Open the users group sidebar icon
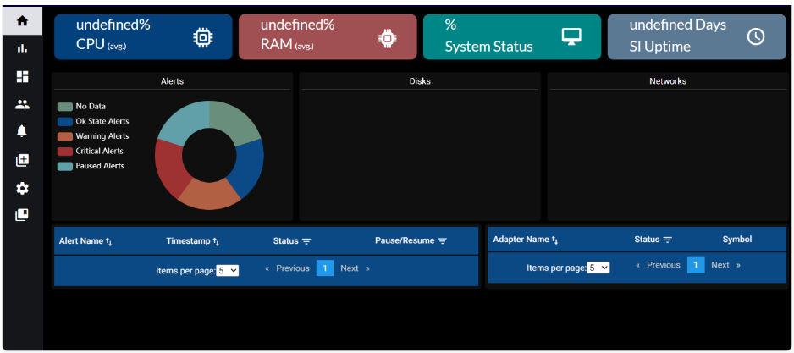794x353 pixels. pyautogui.click(x=22, y=105)
